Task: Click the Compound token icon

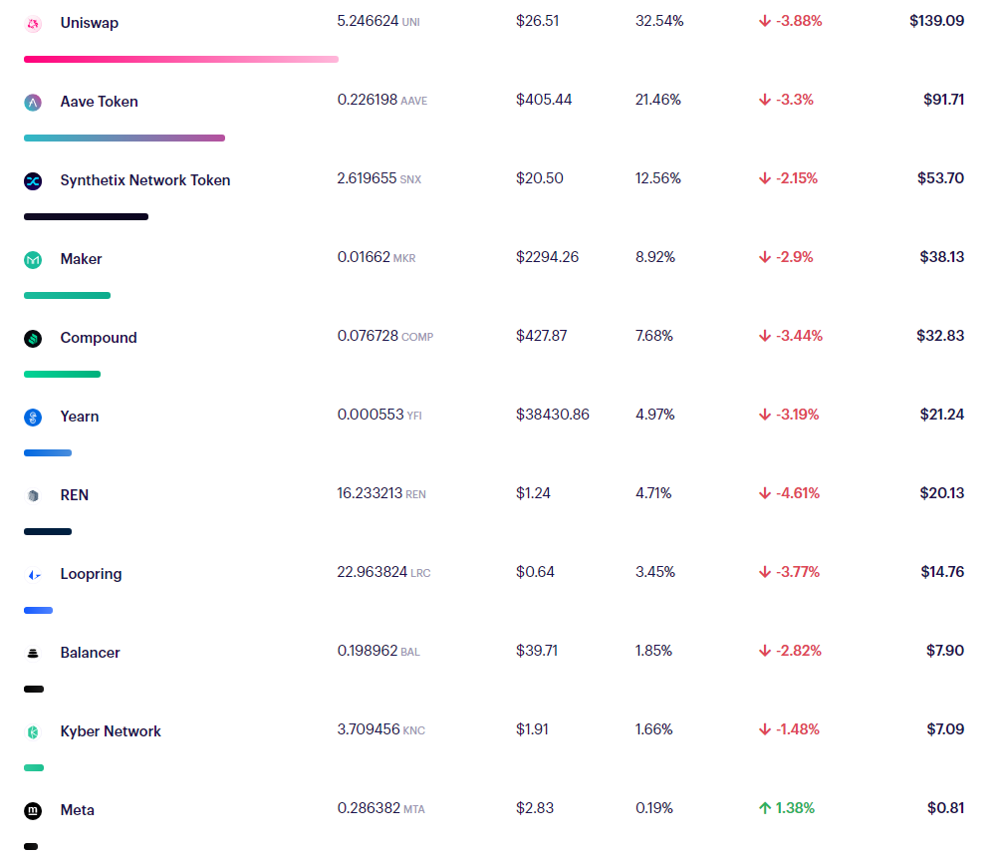Action: coord(33,338)
